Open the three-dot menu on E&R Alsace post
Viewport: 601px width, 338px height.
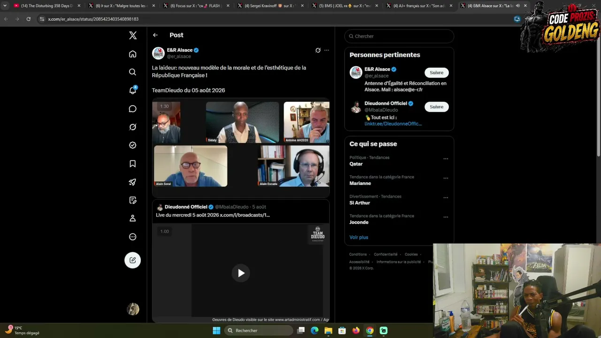327,50
